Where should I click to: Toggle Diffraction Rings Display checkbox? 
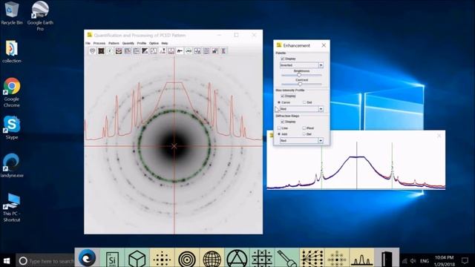pyautogui.click(x=282, y=122)
